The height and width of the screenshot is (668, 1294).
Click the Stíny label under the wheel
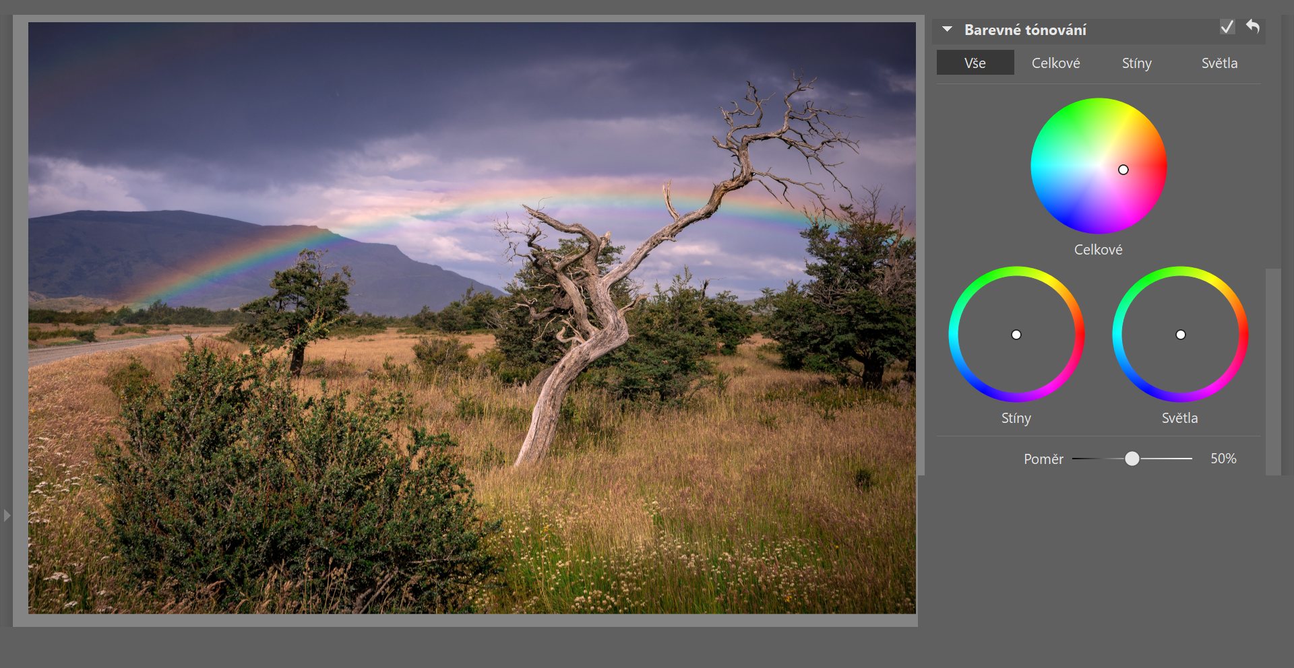click(1016, 418)
